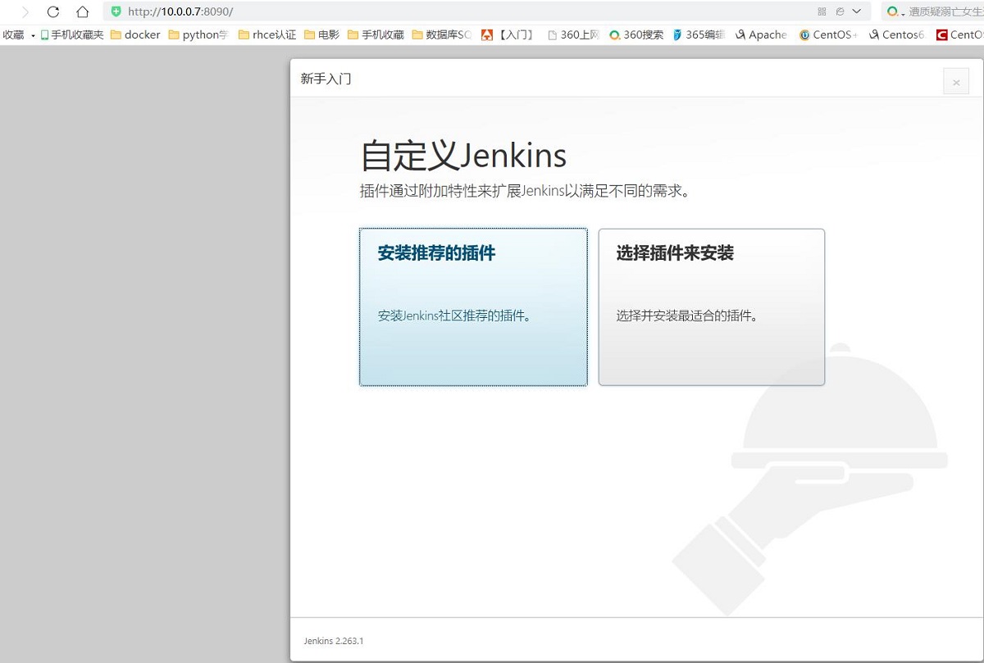Click the compatibility mode icon in address bar

(x=840, y=11)
